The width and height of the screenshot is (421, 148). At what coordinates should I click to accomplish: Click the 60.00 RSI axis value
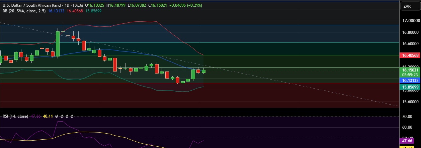click(407, 127)
